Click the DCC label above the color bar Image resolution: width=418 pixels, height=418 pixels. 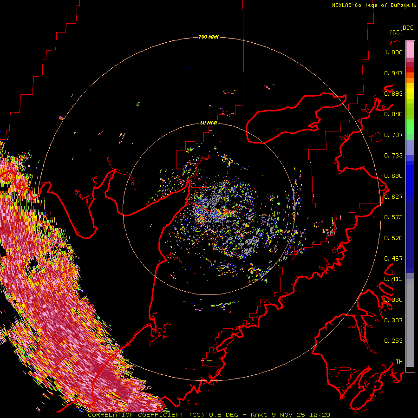coord(408,28)
